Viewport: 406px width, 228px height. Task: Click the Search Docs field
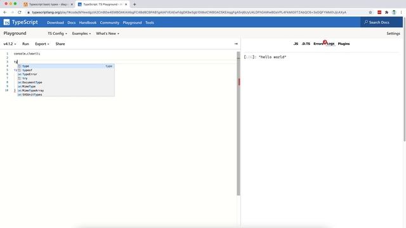click(x=381, y=22)
